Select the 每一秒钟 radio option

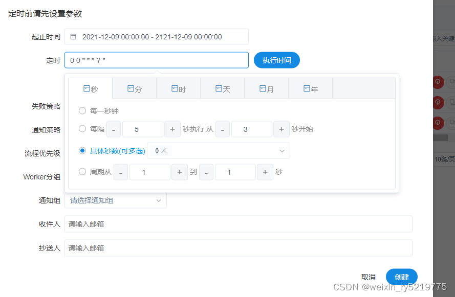[x=82, y=111]
